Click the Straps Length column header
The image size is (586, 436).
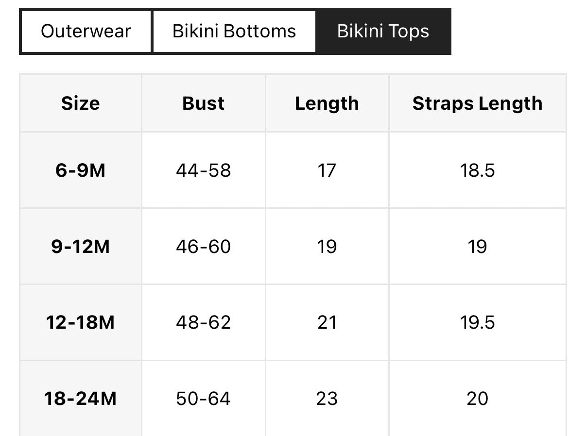pos(477,103)
